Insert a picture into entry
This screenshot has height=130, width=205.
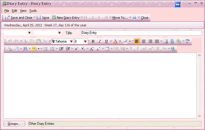tap(166, 41)
